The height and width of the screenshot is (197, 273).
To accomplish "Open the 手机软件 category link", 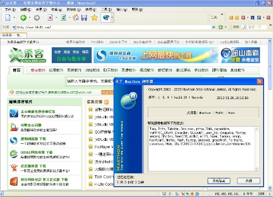I will [201, 70].
